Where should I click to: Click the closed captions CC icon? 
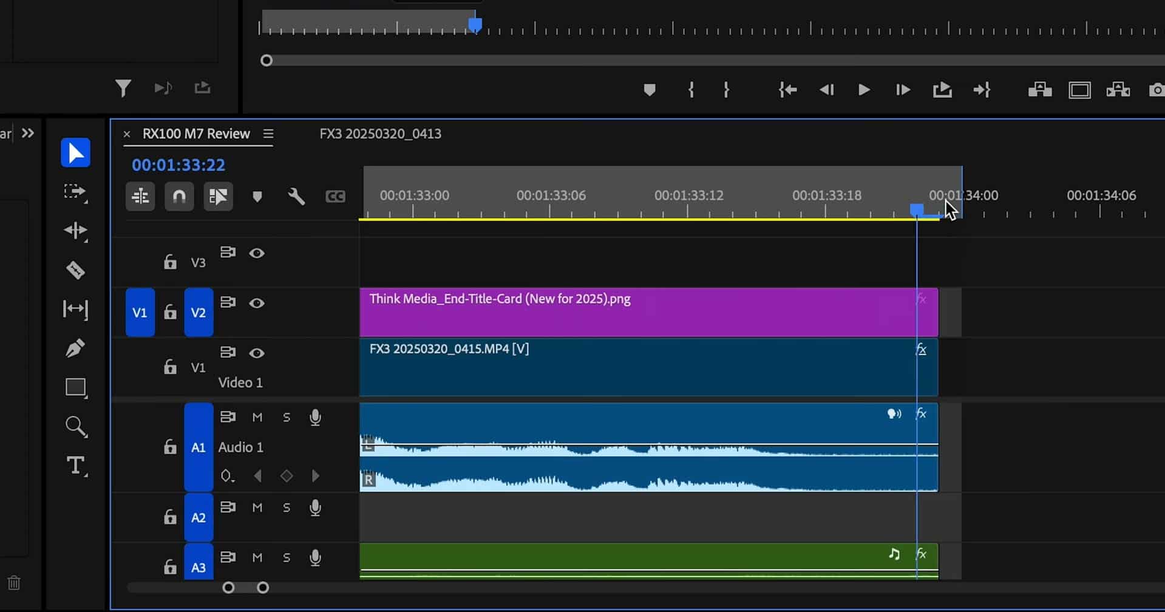point(335,195)
